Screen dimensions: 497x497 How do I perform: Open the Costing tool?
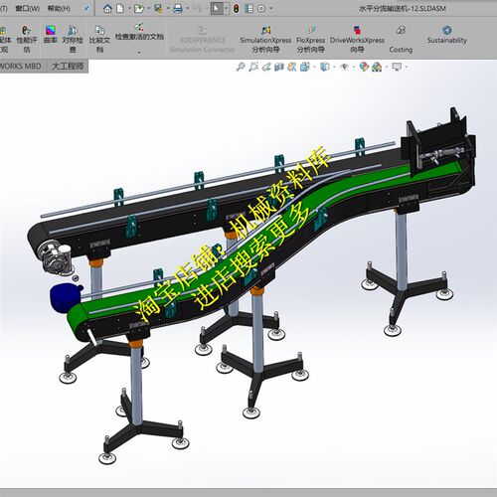click(401, 40)
